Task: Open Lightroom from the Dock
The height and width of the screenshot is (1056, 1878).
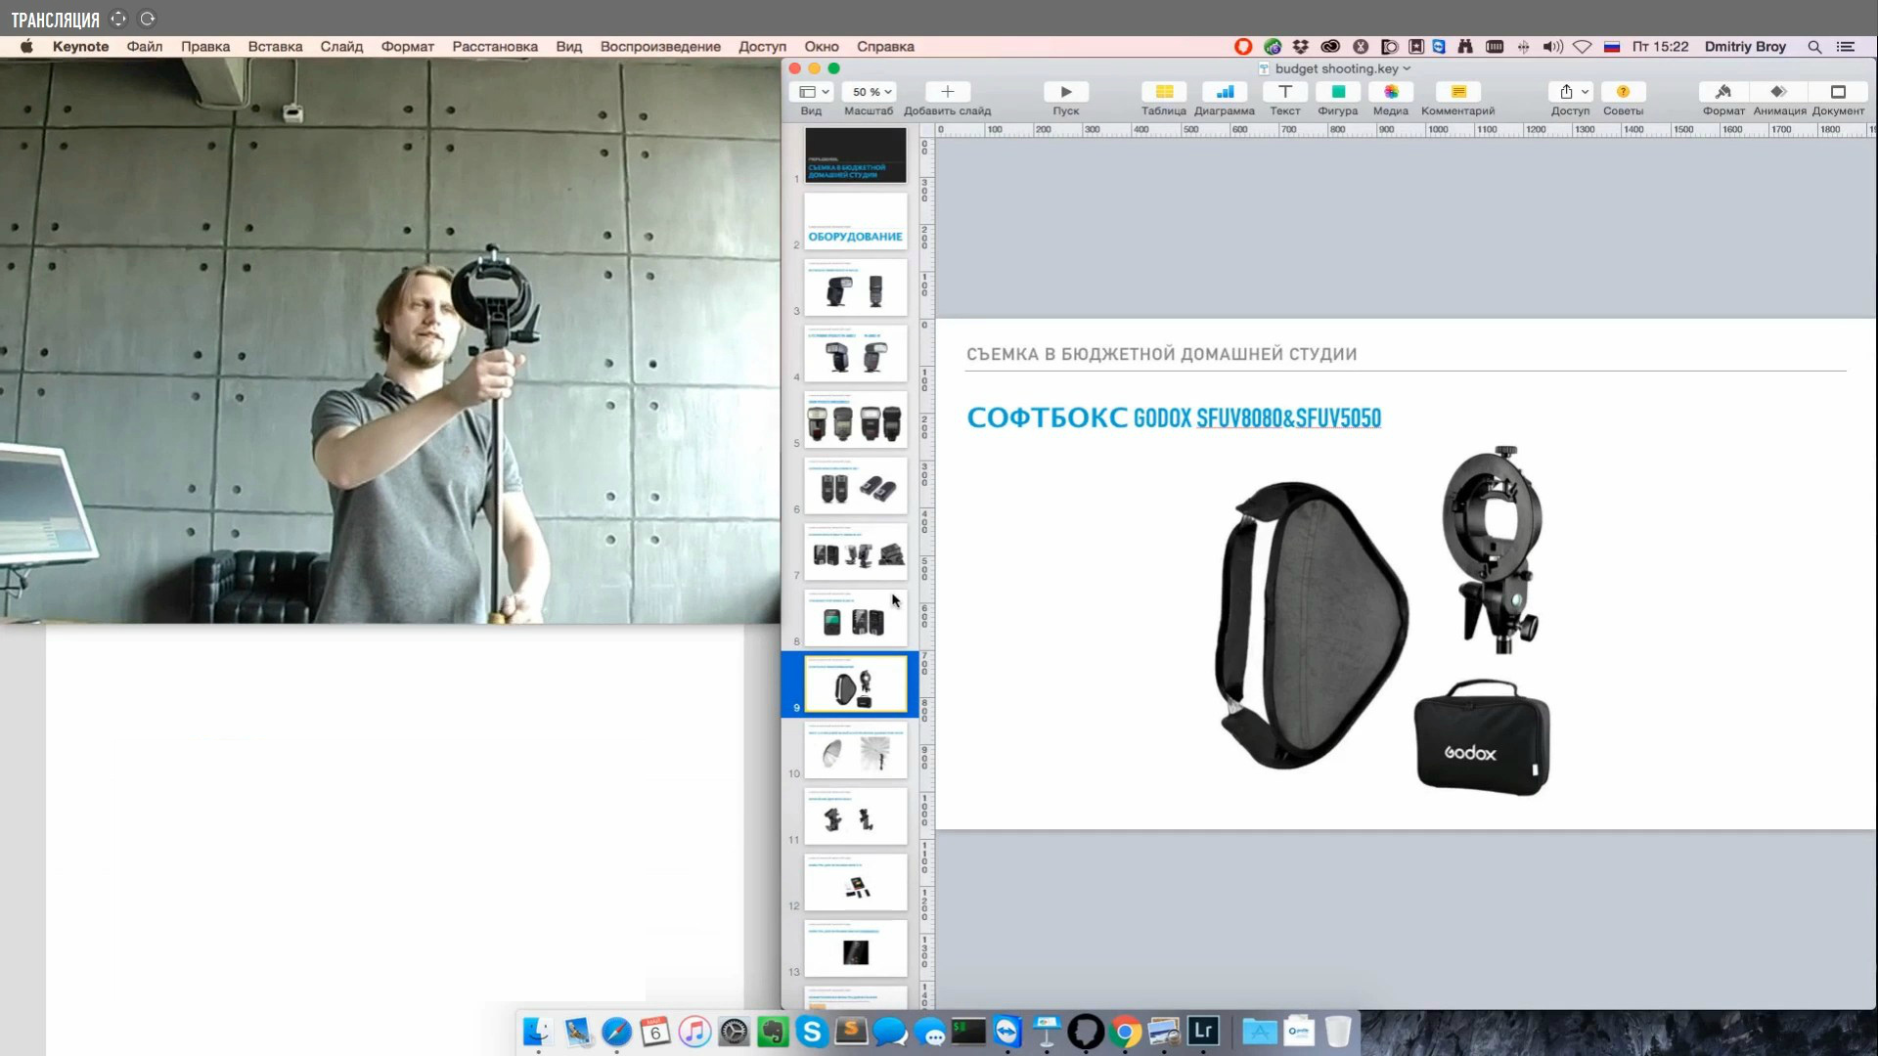Action: coord(1203,1031)
